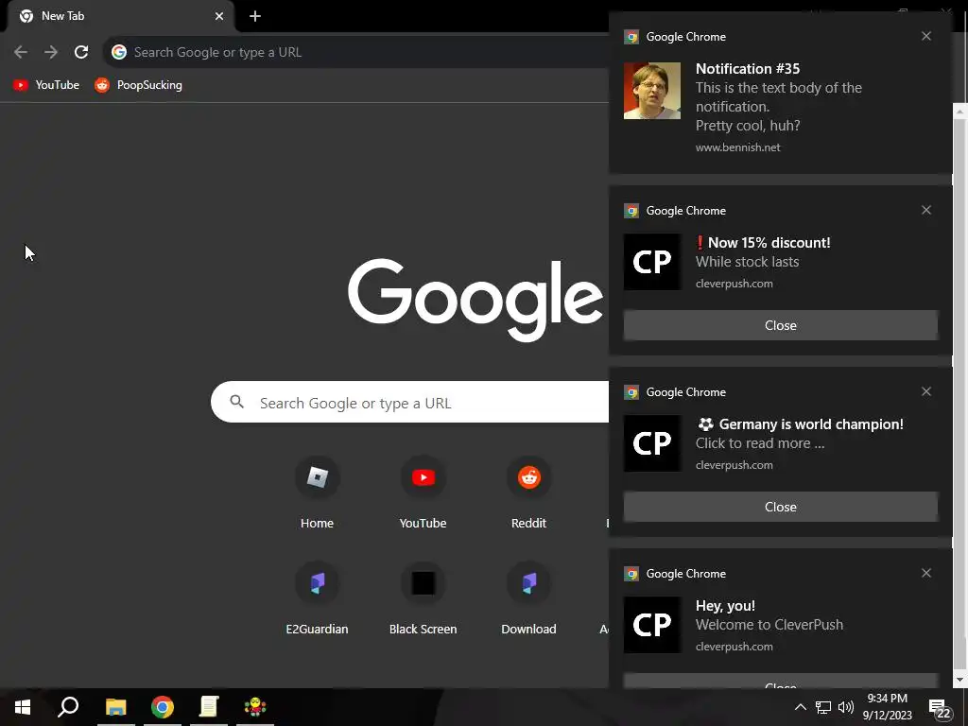The height and width of the screenshot is (726, 968).
Task: Open the Germany is world champion! headline
Action: [x=800, y=424]
